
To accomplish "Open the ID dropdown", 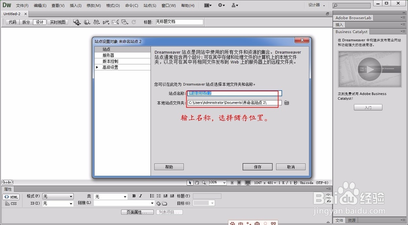I will coord(58,203).
